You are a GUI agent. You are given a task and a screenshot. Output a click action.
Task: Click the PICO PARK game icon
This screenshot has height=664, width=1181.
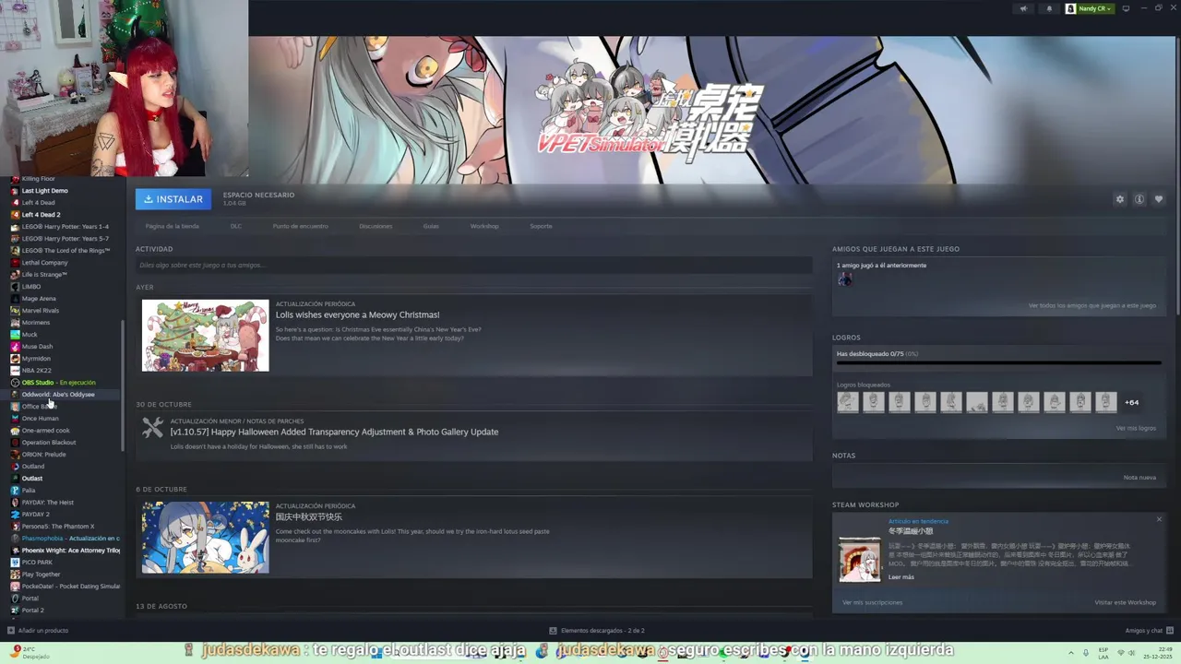[x=15, y=563]
